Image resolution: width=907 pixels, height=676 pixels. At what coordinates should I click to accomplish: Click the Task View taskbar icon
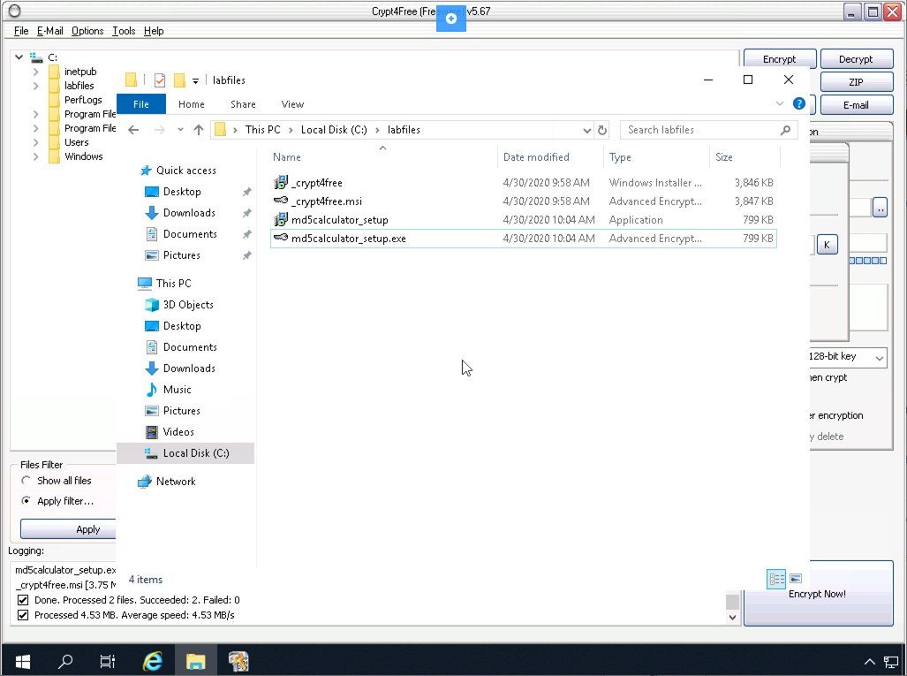click(107, 661)
